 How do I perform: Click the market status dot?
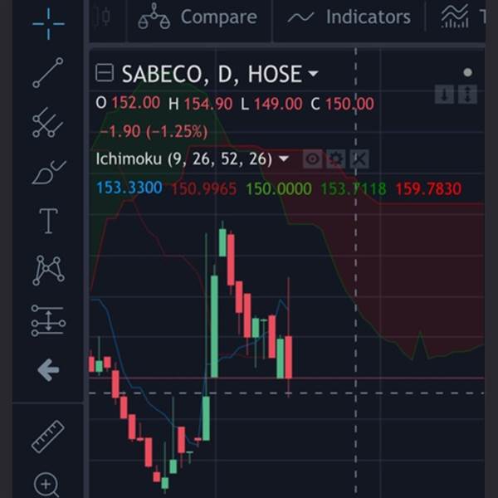467,73
